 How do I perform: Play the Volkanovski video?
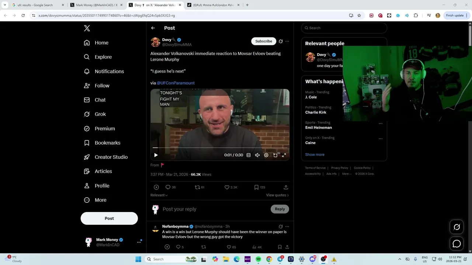click(x=156, y=155)
